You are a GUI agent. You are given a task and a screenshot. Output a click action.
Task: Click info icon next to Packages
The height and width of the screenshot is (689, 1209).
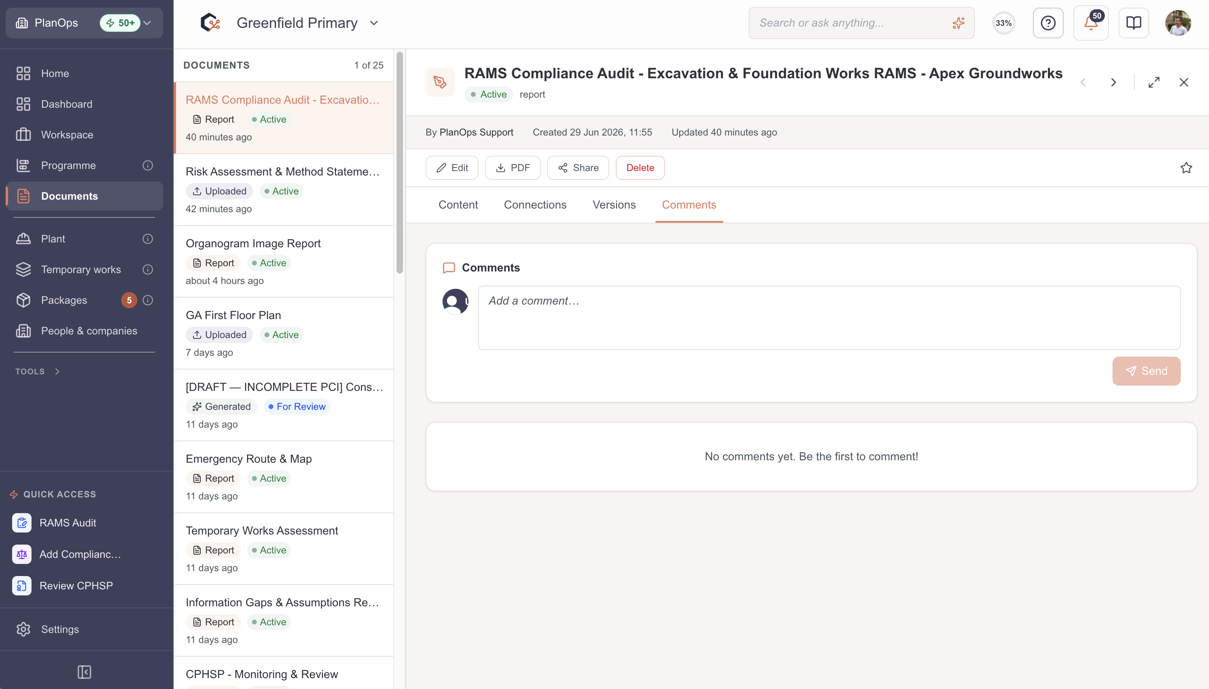(148, 300)
